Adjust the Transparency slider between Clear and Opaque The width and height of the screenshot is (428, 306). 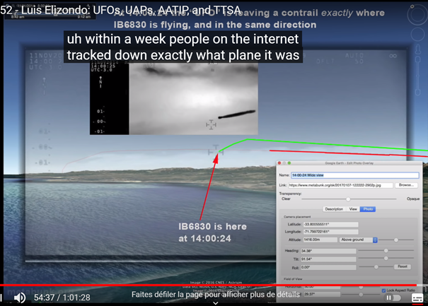coord(348,199)
